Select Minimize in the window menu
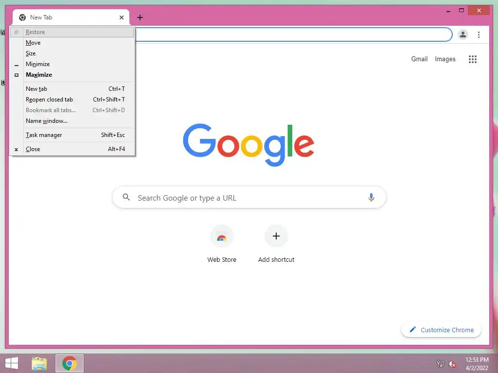The image size is (498, 373). pos(72,64)
